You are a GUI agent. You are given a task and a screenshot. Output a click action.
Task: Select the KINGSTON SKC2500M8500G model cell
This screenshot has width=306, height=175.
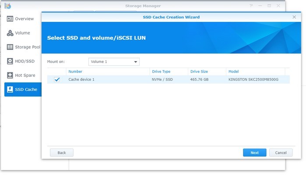click(253, 79)
